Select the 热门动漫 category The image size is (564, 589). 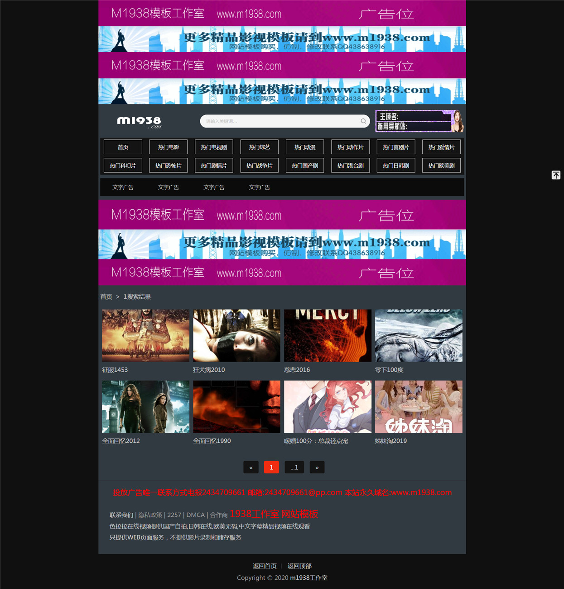point(305,147)
